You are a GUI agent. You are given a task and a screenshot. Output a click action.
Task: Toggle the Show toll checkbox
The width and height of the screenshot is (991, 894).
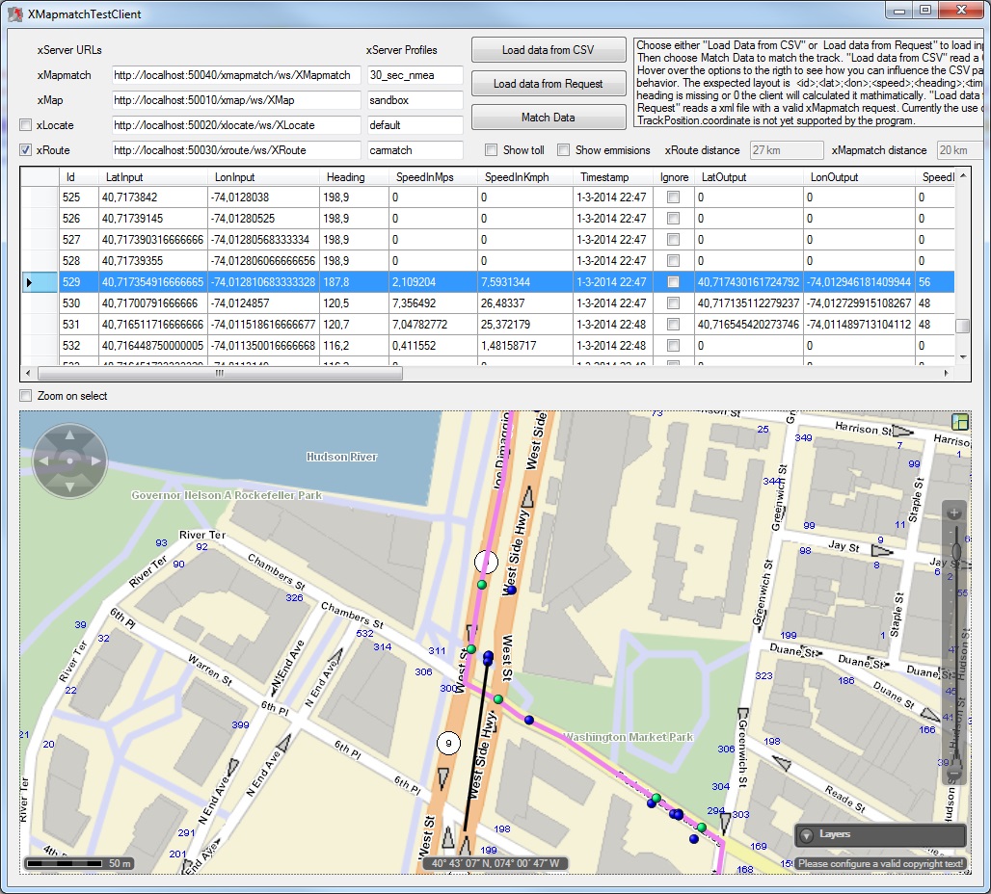click(x=492, y=150)
